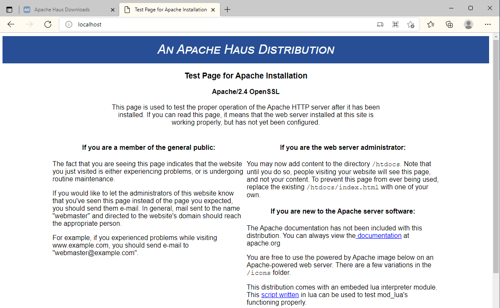This screenshot has height=308, width=500.
Task: Send this page to your devices
Action: [380, 24]
